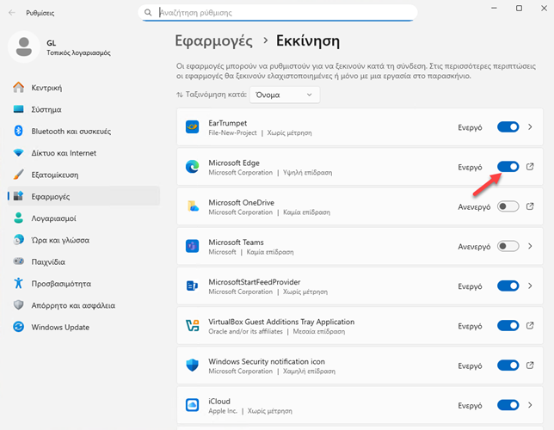Open Παιχνίδια settings
This screenshot has height=430, width=554.
83,261
